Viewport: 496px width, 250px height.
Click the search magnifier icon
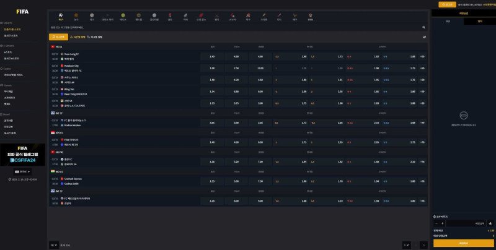424,27
